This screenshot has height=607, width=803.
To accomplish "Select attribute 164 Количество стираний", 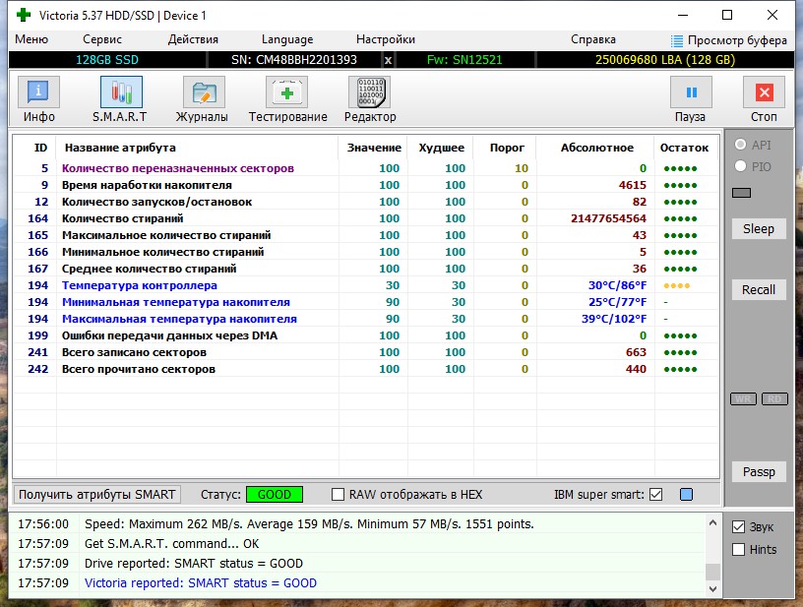I will pyautogui.click(x=366, y=218).
